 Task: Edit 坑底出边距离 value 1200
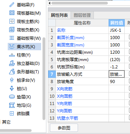coord(117,52)
